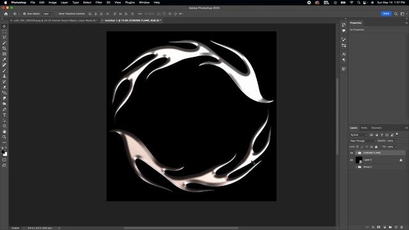Toggle lock all in Layers lock row
Screen dimensions: 409x230
pyautogui.click(x=376, y=147)
